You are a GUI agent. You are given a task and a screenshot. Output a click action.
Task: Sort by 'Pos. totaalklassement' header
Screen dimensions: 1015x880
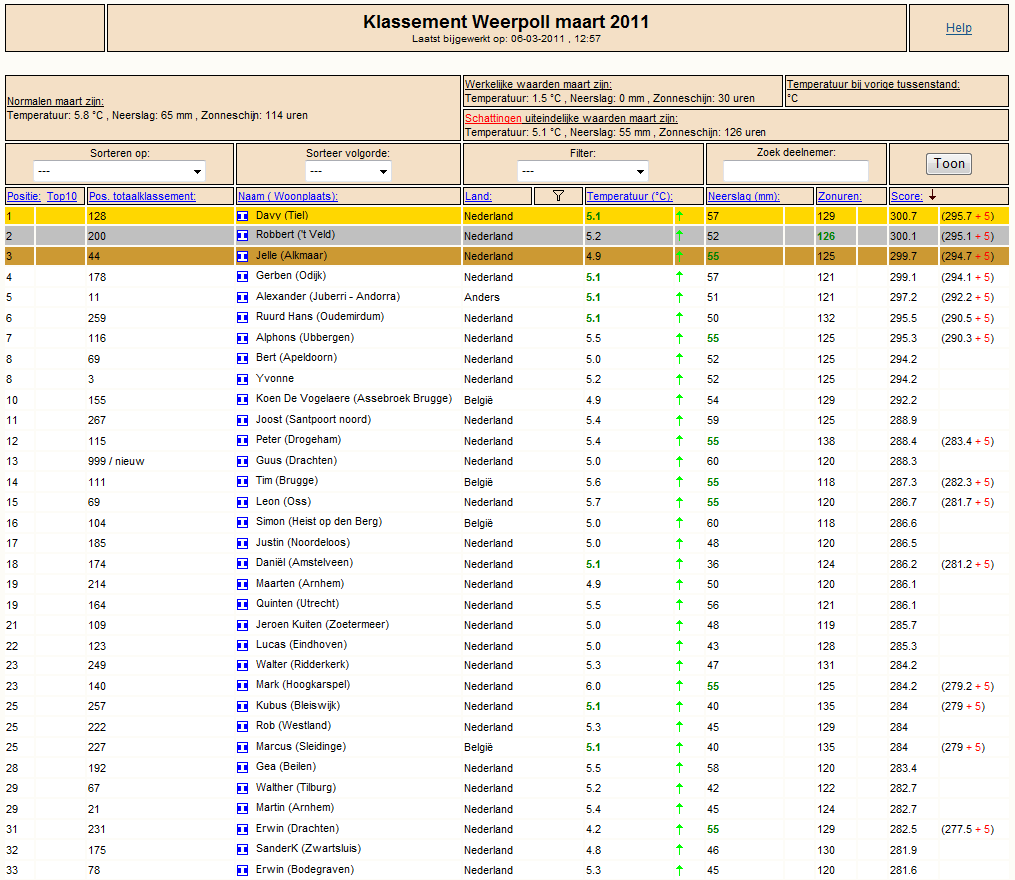tap(142, 196)
